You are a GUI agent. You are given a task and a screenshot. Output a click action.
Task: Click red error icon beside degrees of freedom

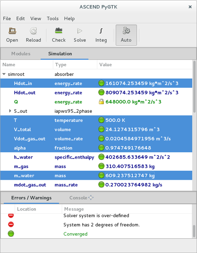[11, 224]
